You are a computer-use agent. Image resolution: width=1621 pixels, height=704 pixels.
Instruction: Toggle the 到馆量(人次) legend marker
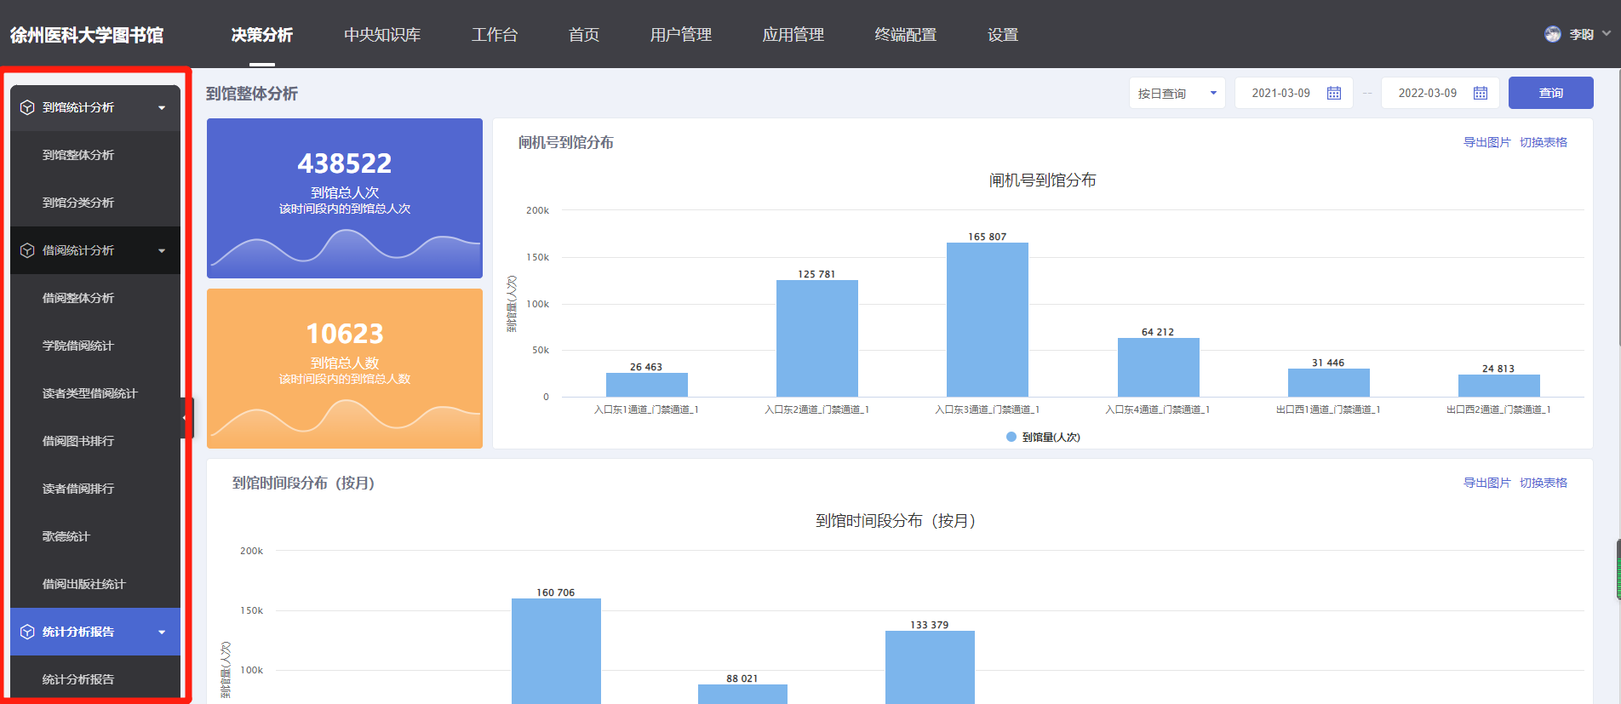1011,437
